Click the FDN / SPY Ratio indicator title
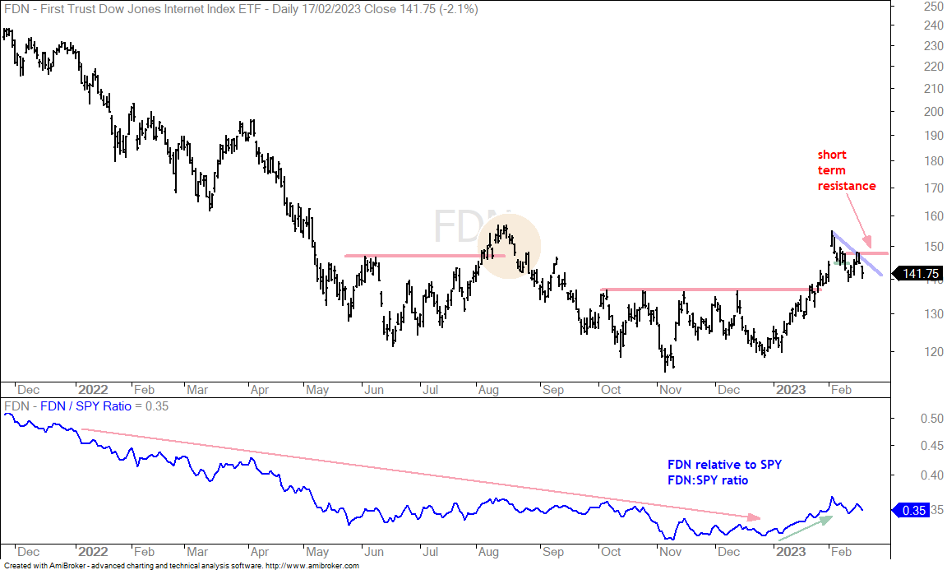The width and height of the screenshot is (947, 570). (x=85, y=406)
